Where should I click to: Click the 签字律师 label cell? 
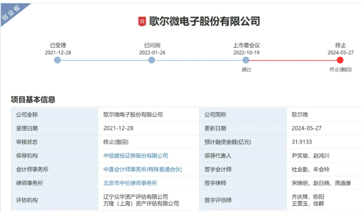pos(243,183)
